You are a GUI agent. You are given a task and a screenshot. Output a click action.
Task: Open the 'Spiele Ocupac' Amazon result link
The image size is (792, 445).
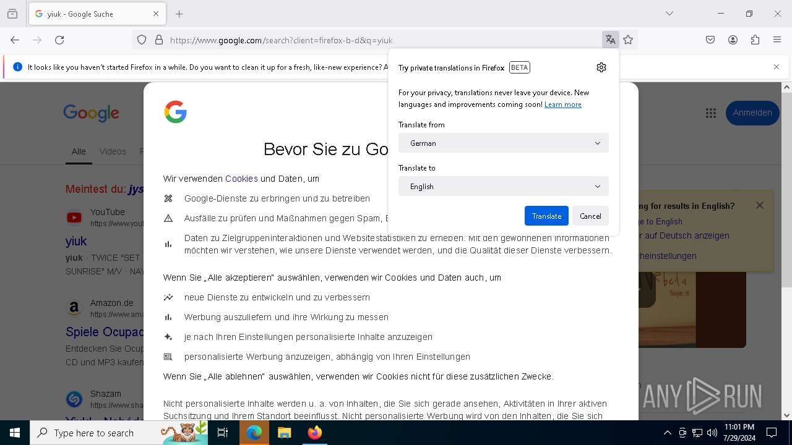(105, 332)
